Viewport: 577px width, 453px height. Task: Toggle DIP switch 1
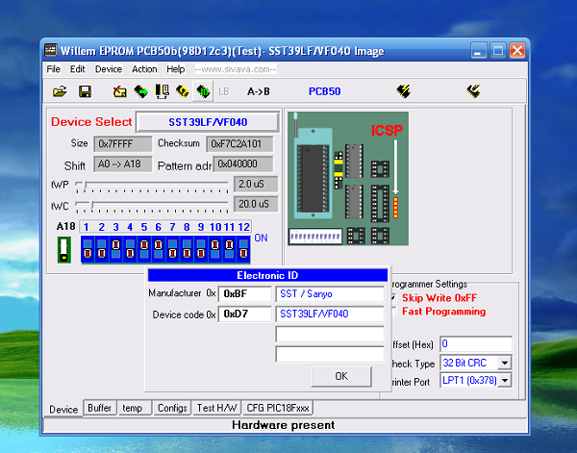[88, 249]
